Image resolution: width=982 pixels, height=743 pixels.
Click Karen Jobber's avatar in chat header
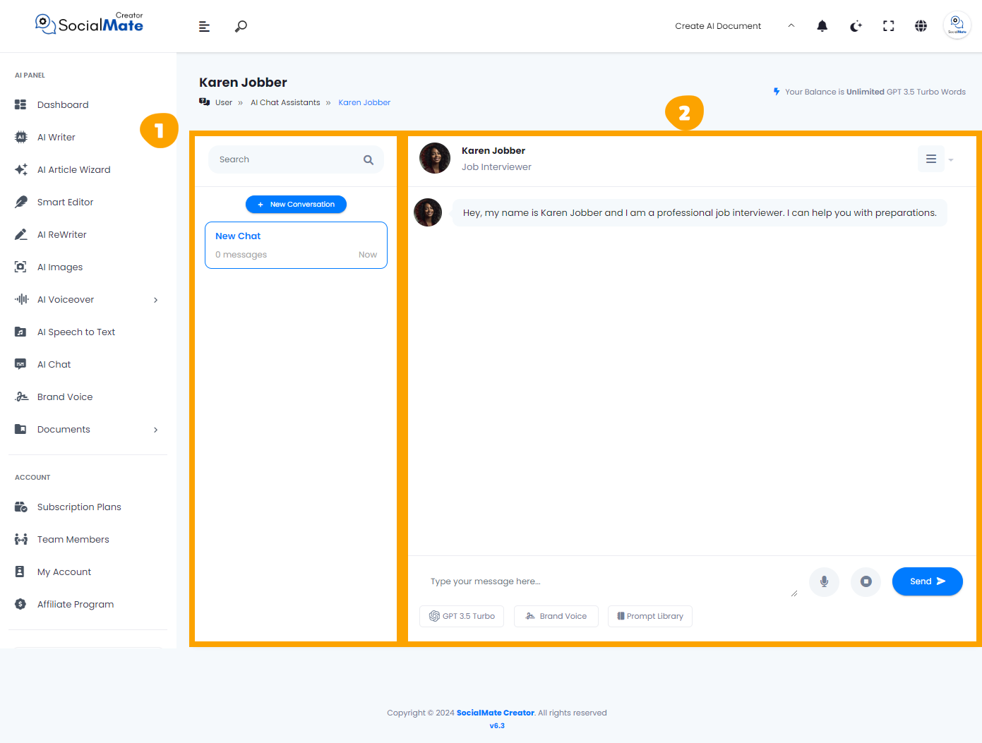[435, 158]
